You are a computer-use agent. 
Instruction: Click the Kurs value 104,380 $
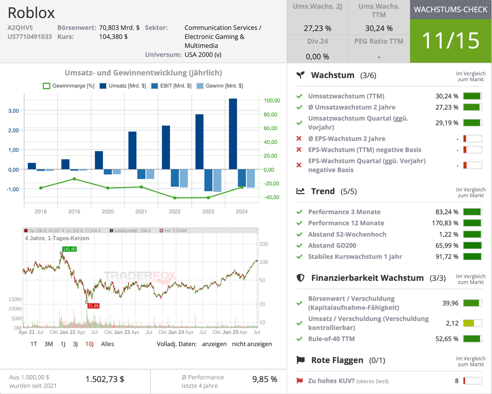point(113,37)
